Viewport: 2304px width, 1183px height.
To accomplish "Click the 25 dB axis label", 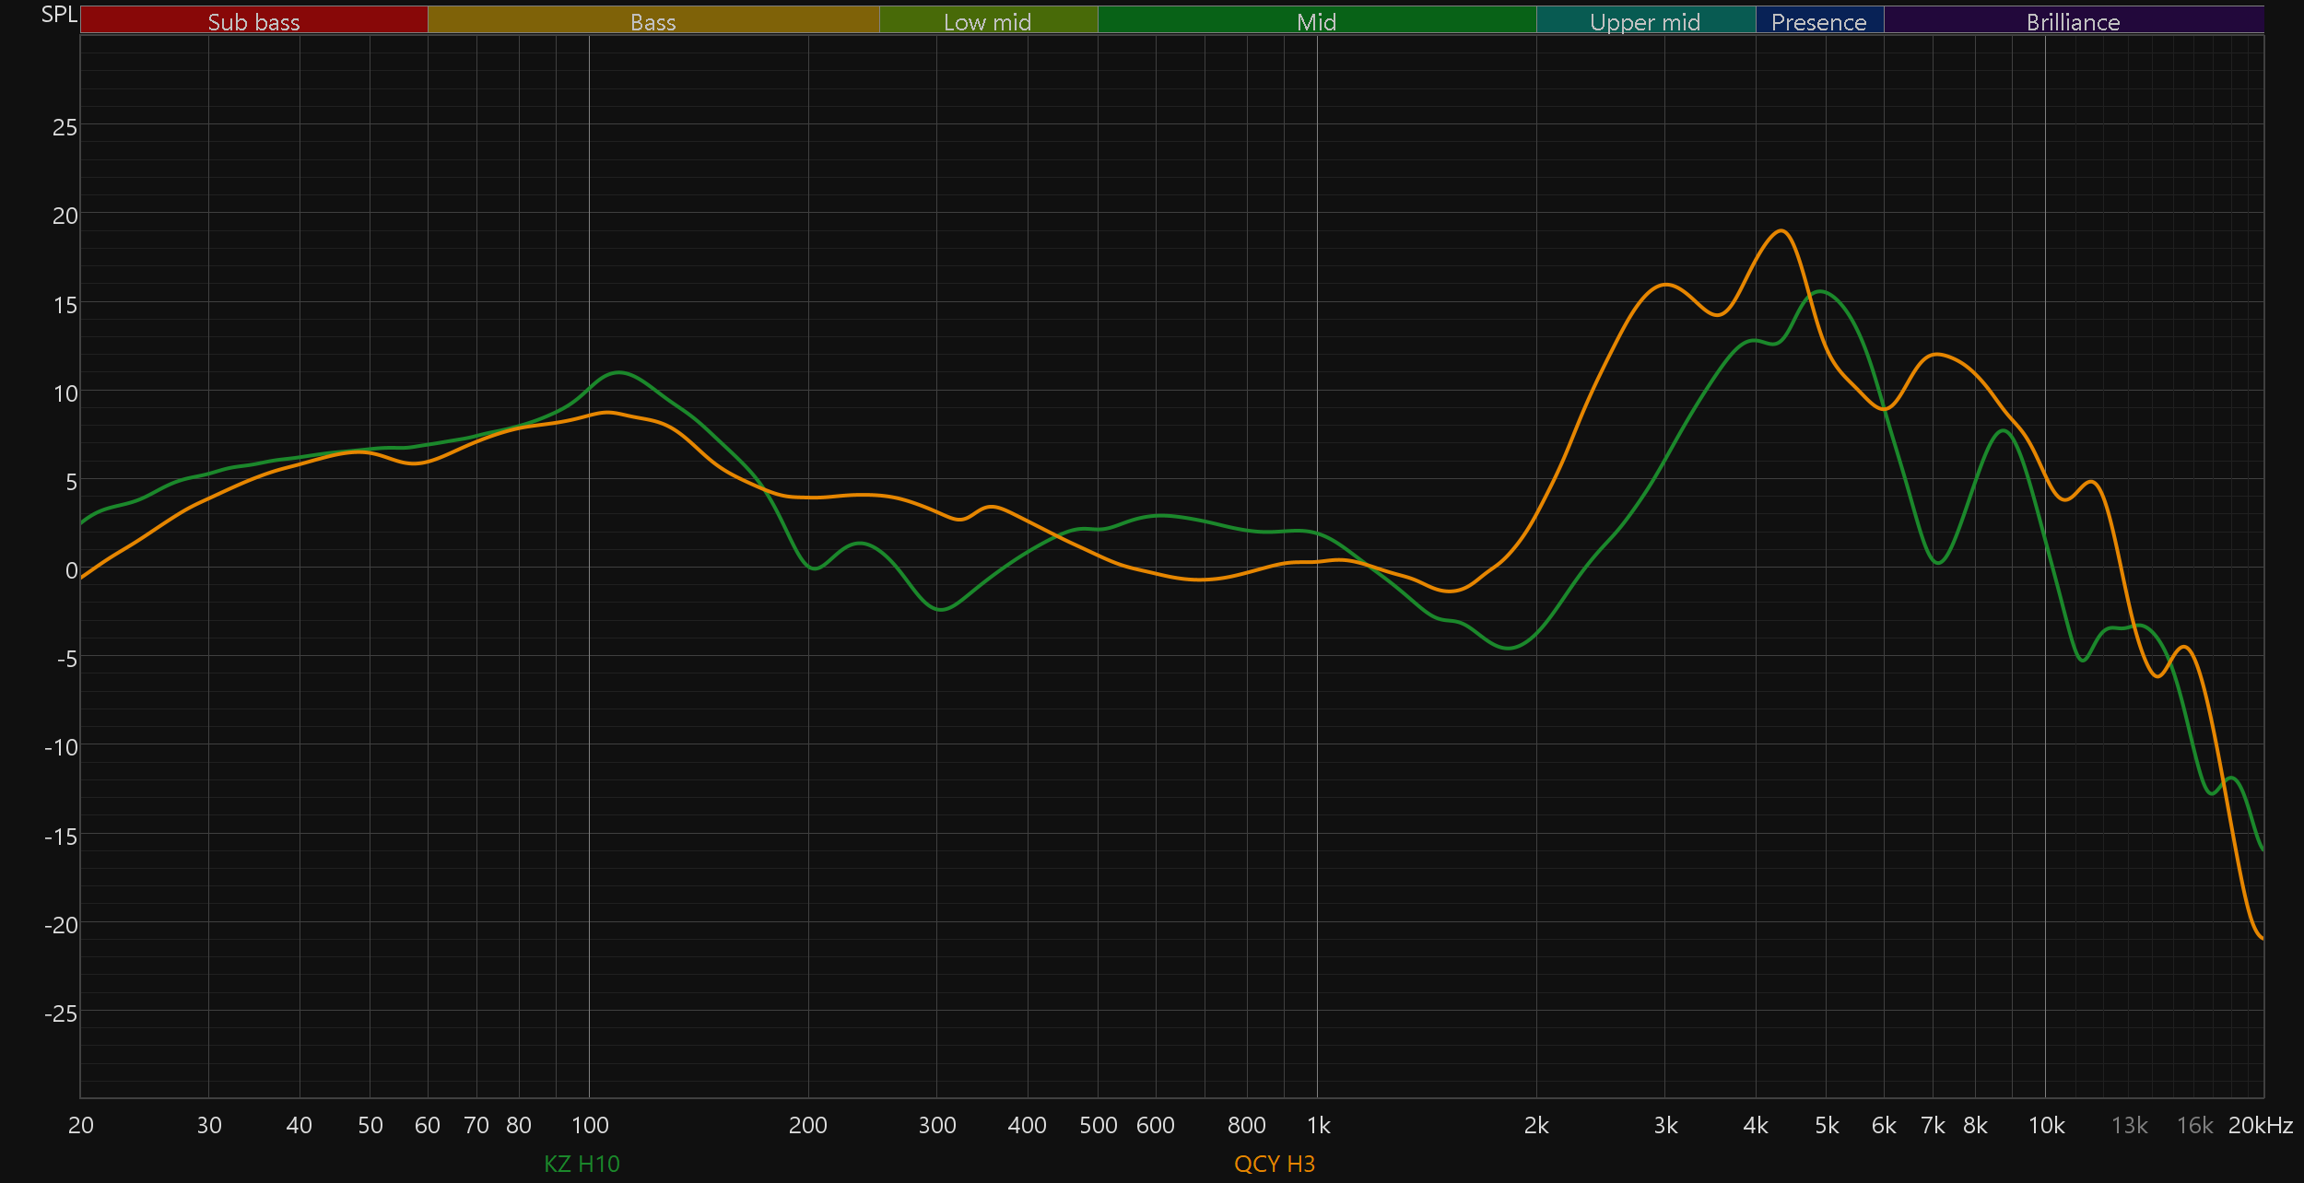I will pos(65,127).
